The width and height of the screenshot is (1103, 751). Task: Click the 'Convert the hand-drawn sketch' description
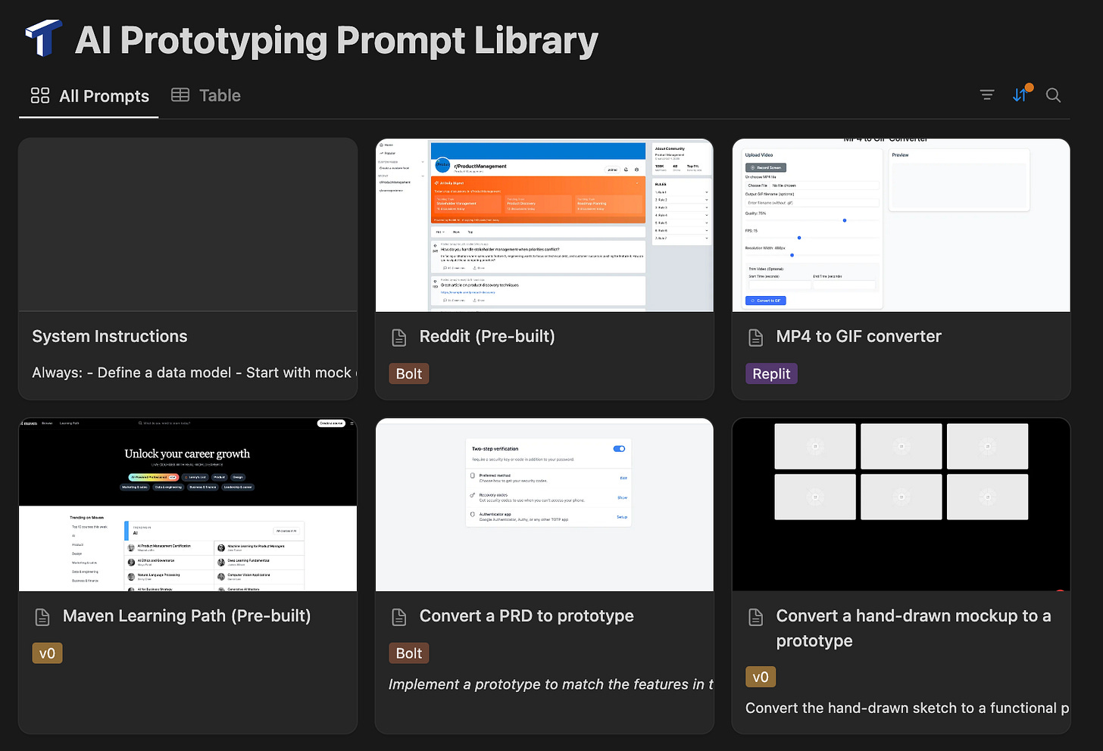point(908,707)
